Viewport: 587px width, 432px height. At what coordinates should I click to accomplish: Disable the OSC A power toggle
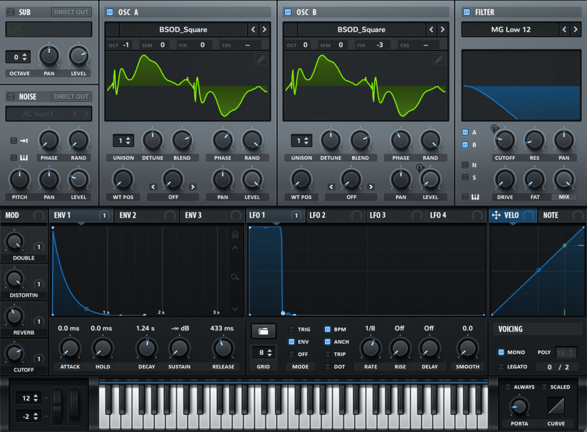tap(110, 12)
